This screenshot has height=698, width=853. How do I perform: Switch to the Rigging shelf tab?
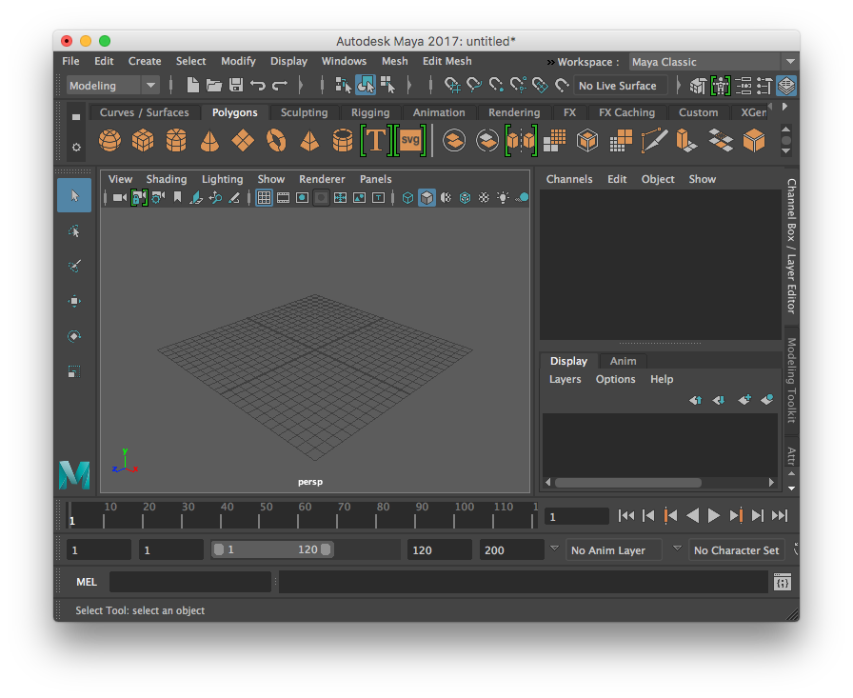pyautogui.click(x=370, y=112)
